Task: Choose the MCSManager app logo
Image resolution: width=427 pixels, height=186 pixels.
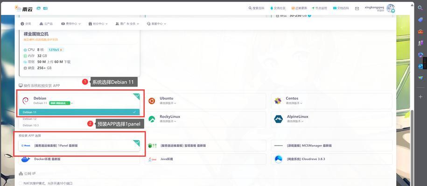Action: coord(278,146)
